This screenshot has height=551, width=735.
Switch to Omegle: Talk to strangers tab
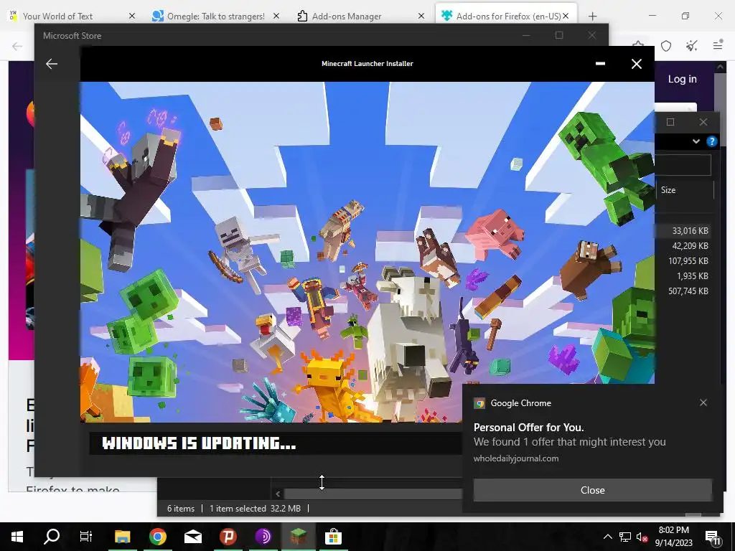tap(215, 16)
